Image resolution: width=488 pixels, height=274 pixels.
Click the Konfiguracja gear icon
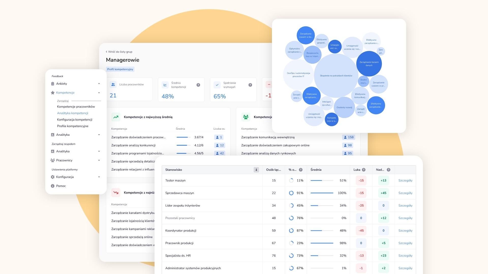pos(53,177)
